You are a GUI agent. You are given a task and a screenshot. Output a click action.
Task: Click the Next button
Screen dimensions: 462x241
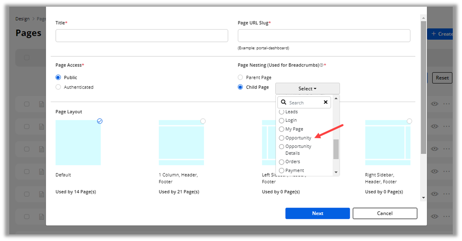(317, 213)
